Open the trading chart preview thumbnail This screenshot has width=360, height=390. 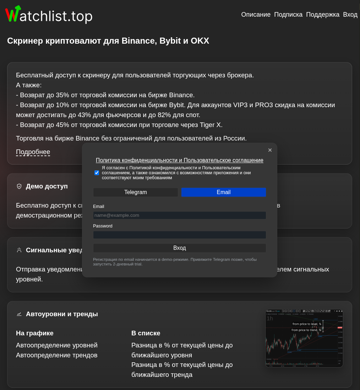click(x=304, y=338)
